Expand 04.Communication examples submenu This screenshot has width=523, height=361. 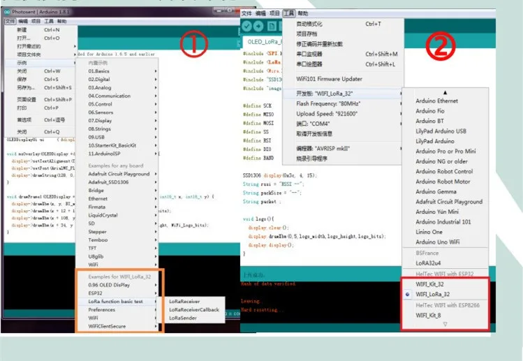tap(117, 96)
